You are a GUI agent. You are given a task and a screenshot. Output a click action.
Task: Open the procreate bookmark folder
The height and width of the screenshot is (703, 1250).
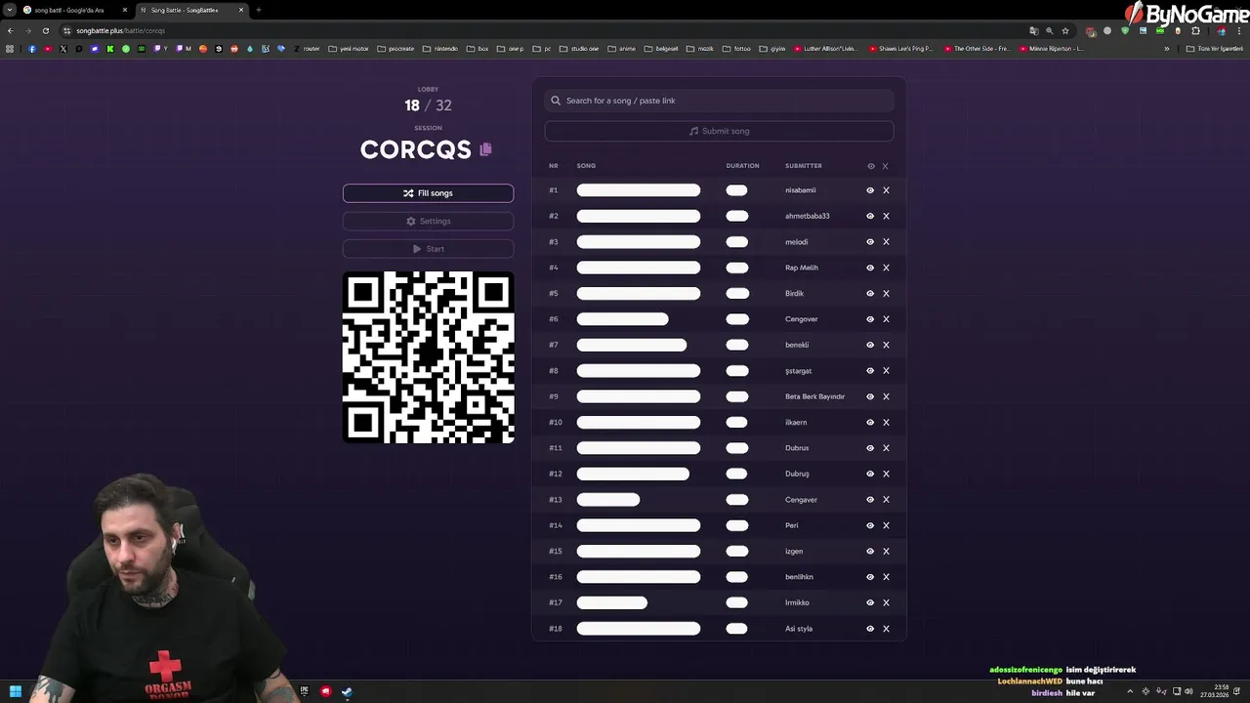point(395,48)
